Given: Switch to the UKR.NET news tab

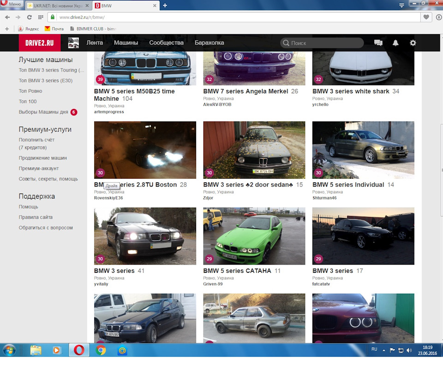Looking at the screenshot, I should [x=58, y=6].
